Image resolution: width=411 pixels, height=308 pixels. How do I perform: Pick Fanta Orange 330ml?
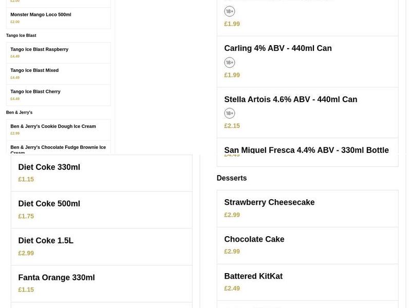pyautogui.click(x=101, y=283)
